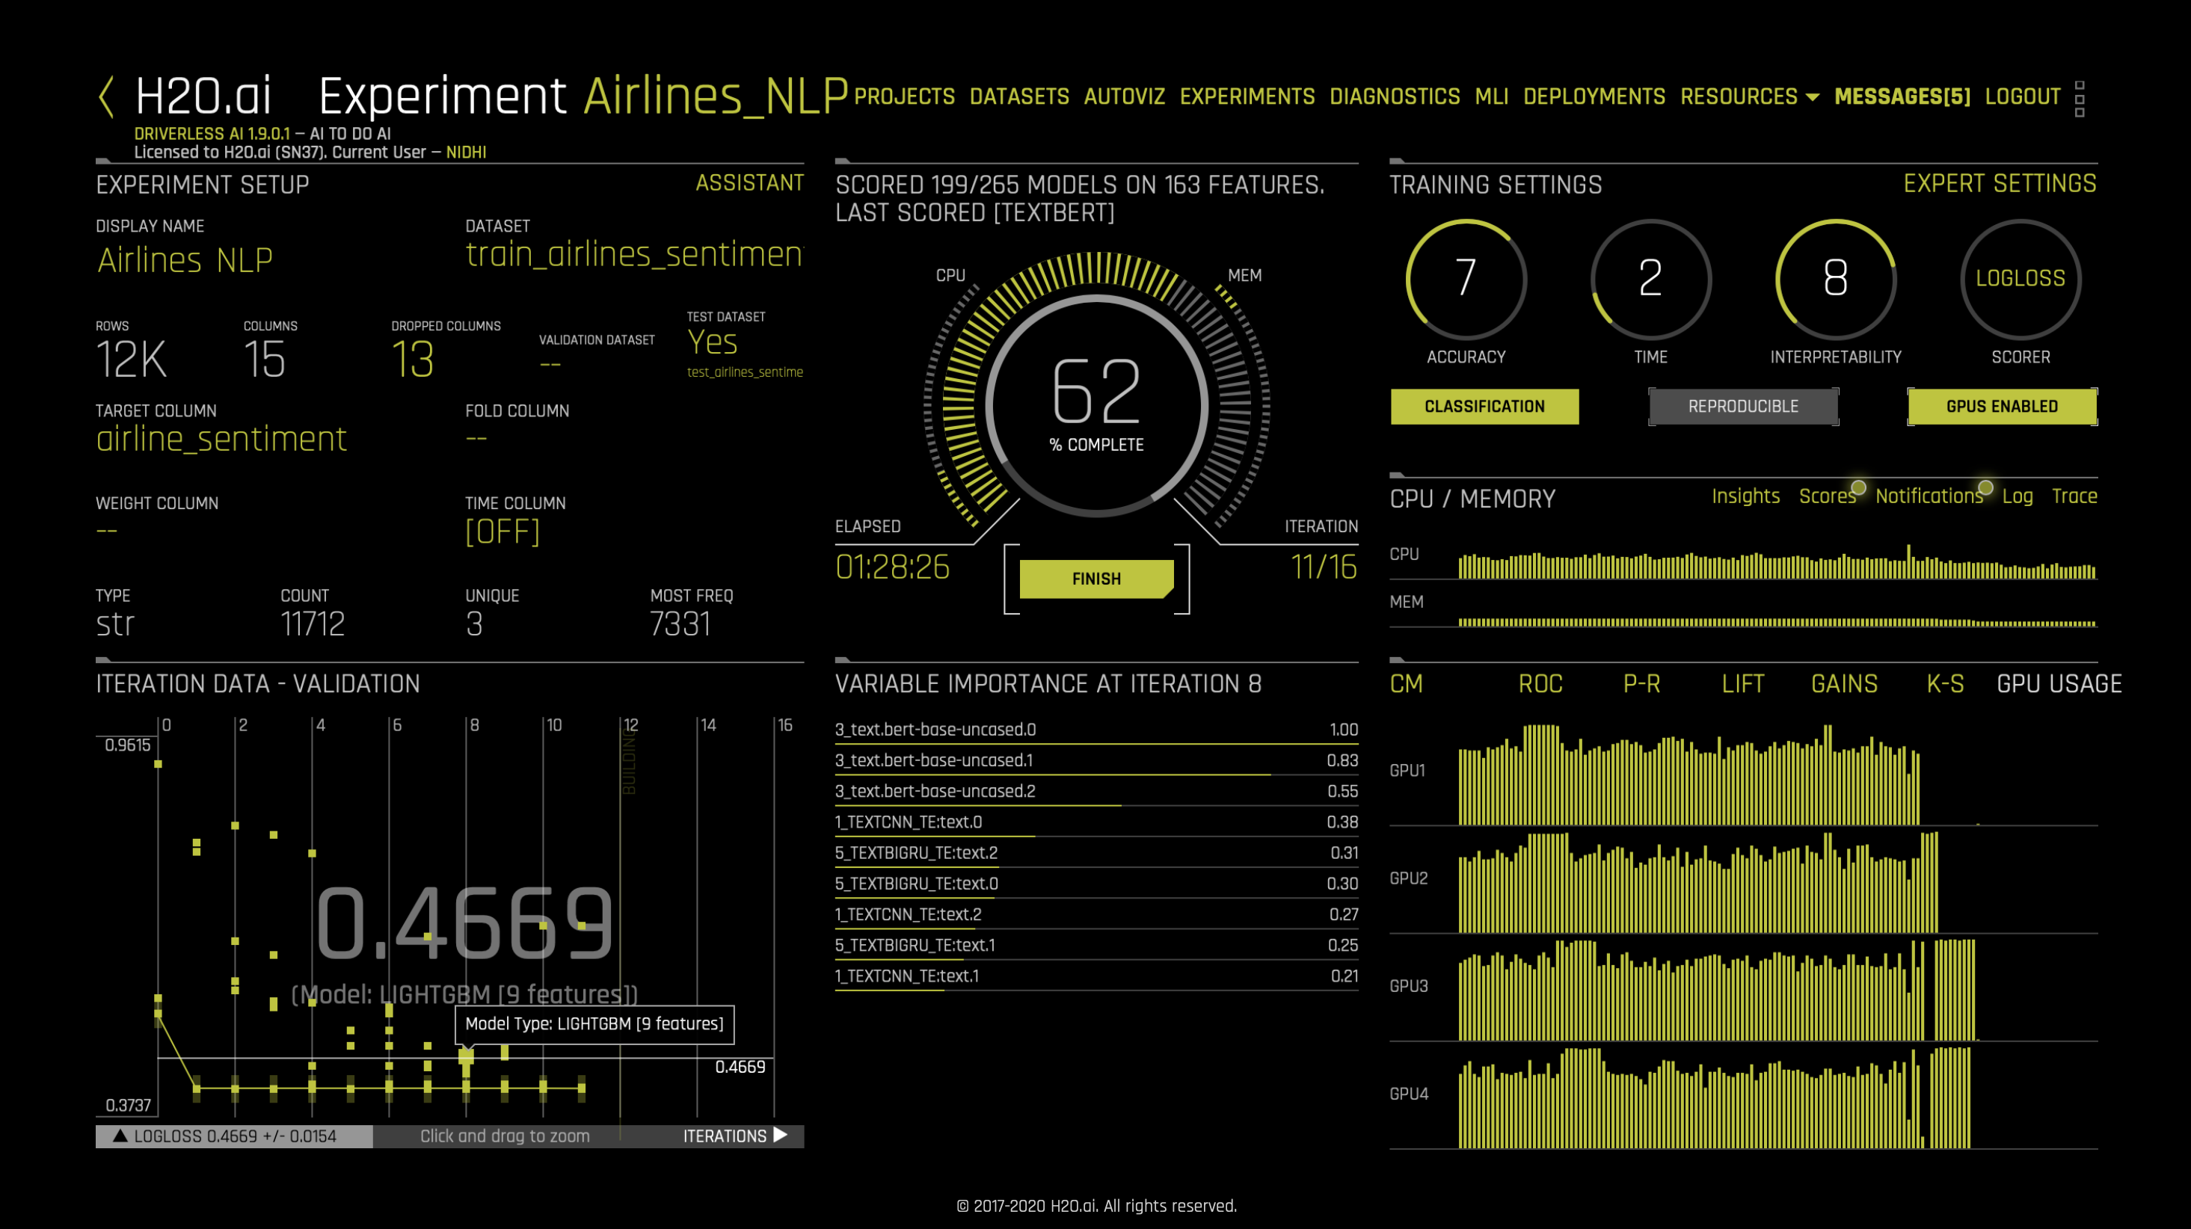2191x1229 pixels.
Task: Toggle the REPRODUCIBLE setting
Action: tap(1743, 407)
